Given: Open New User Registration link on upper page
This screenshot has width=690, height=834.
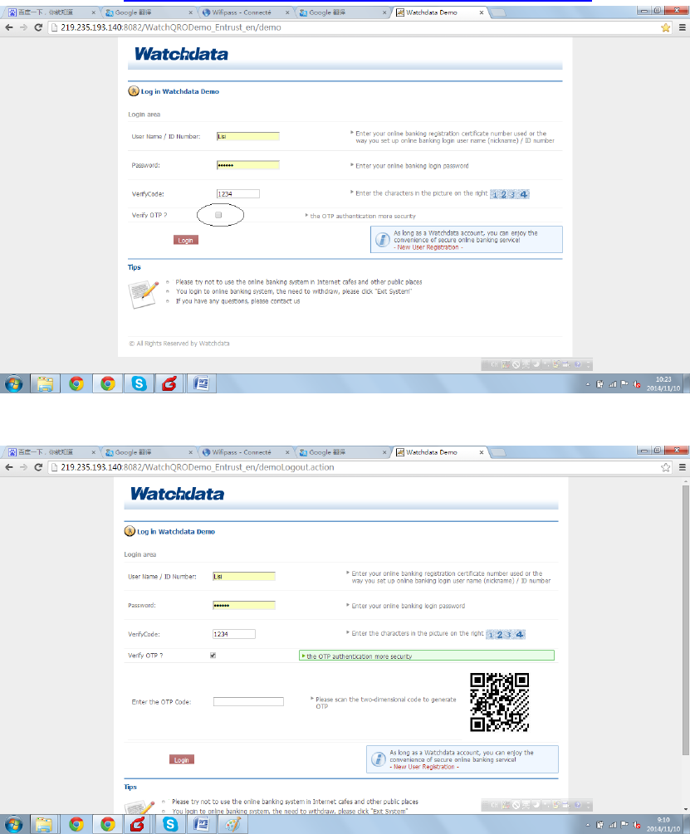Looking at the screenshot, I should (428, 247).
